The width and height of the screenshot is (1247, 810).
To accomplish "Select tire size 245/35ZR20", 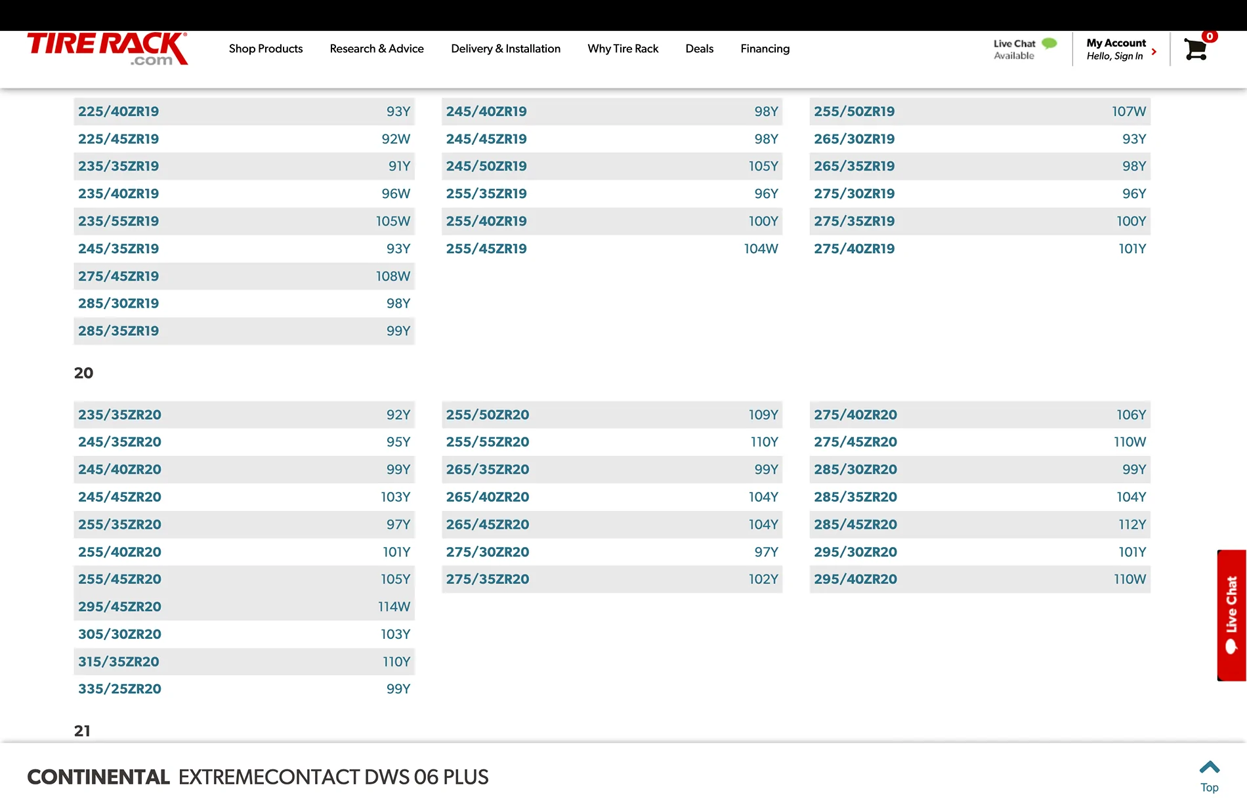I will (x=244, y=442).
